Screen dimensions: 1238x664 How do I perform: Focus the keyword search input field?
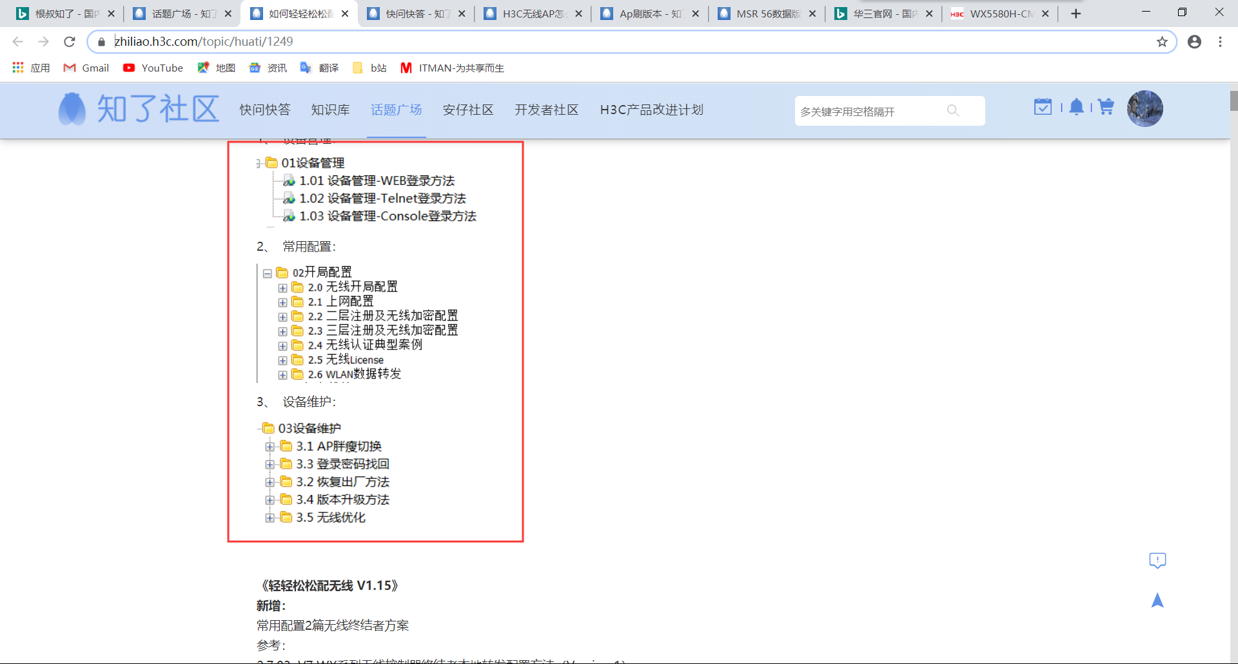pyautogui.click(x=870, y=111)
